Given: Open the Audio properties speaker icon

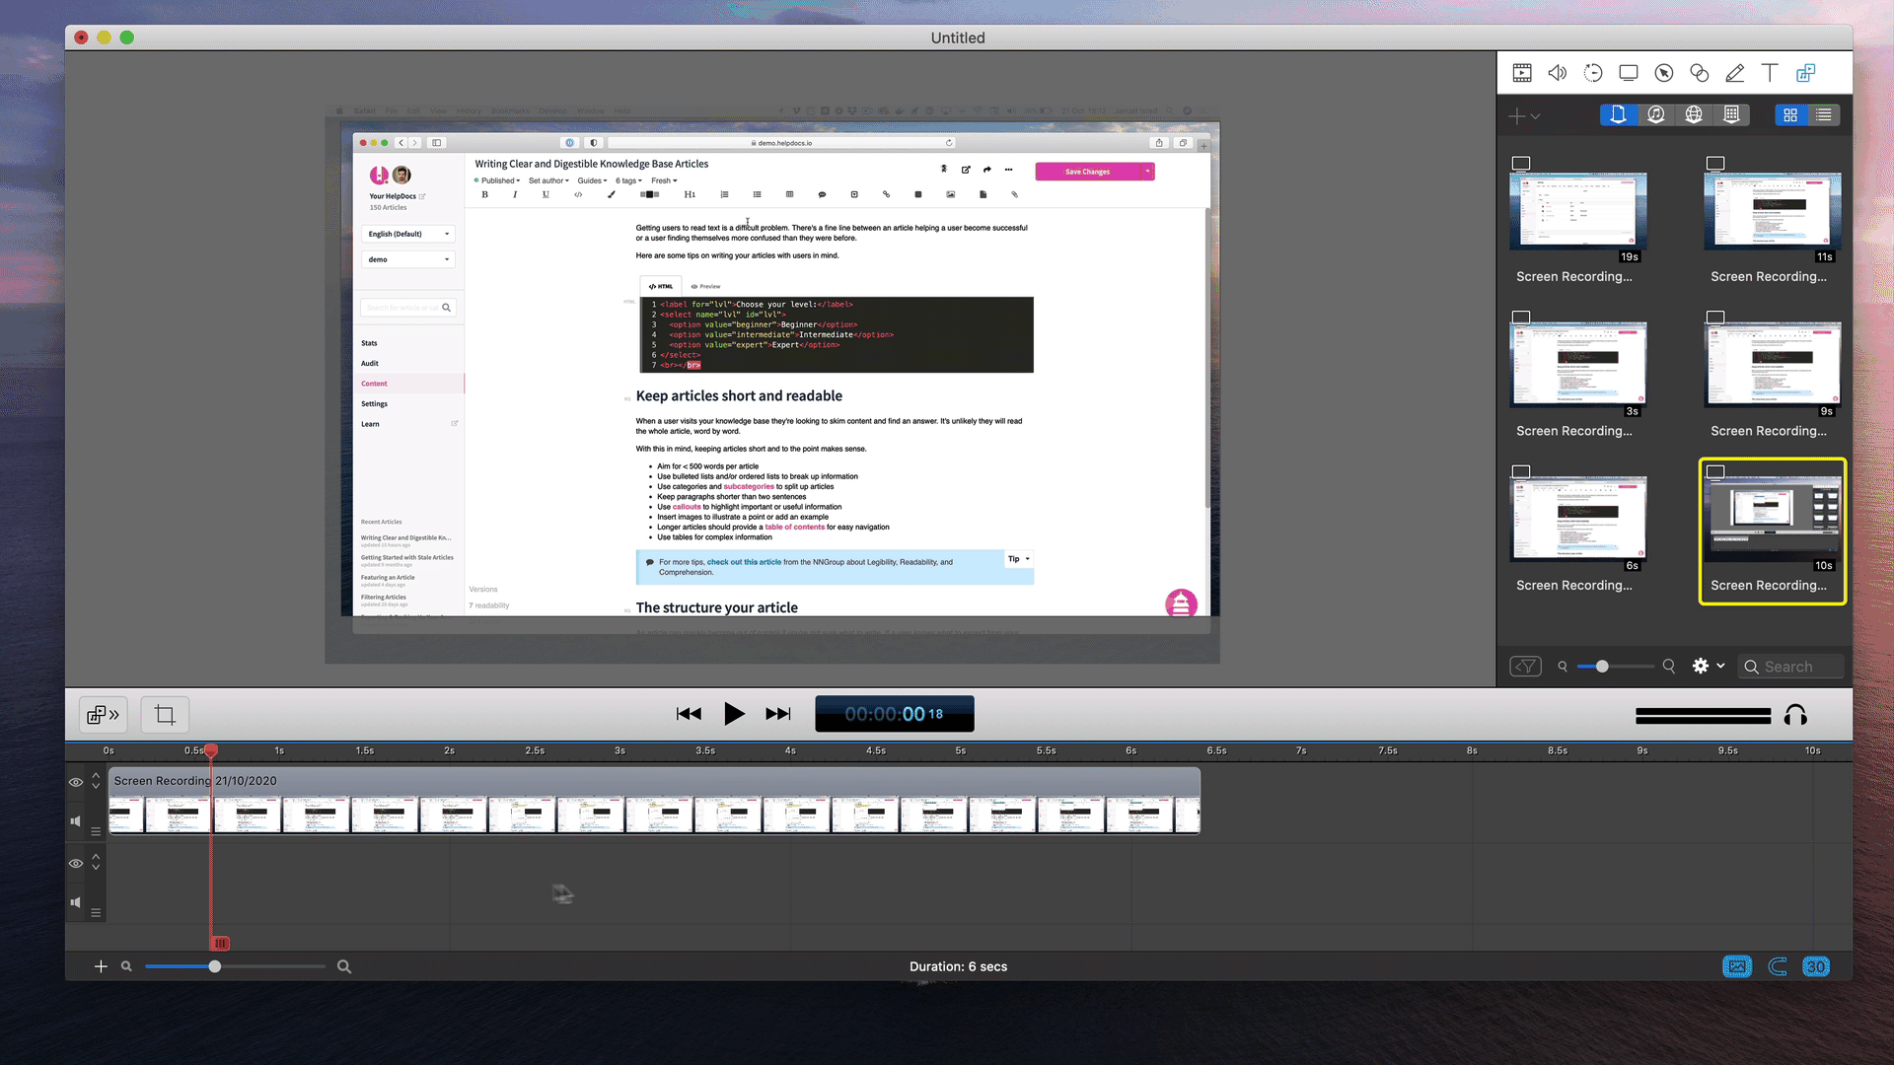Looking at the screenshot, I should (1558, 73).
